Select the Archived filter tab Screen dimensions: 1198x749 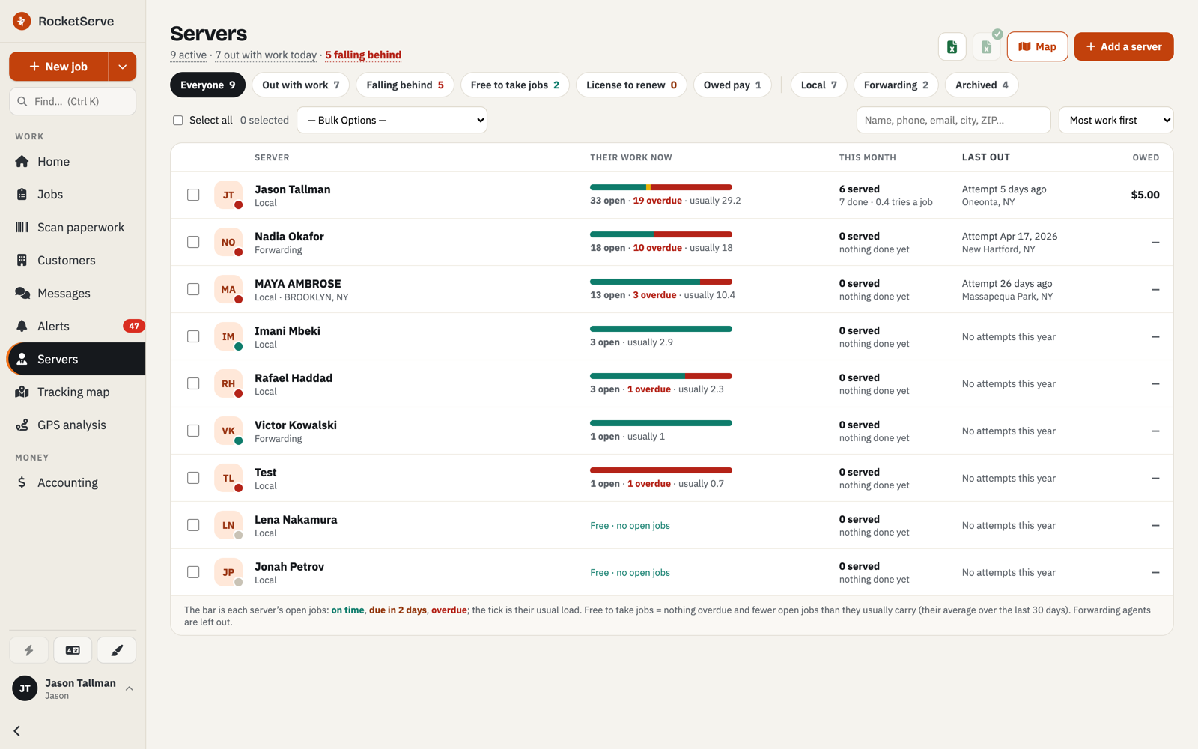click(982, 85)
